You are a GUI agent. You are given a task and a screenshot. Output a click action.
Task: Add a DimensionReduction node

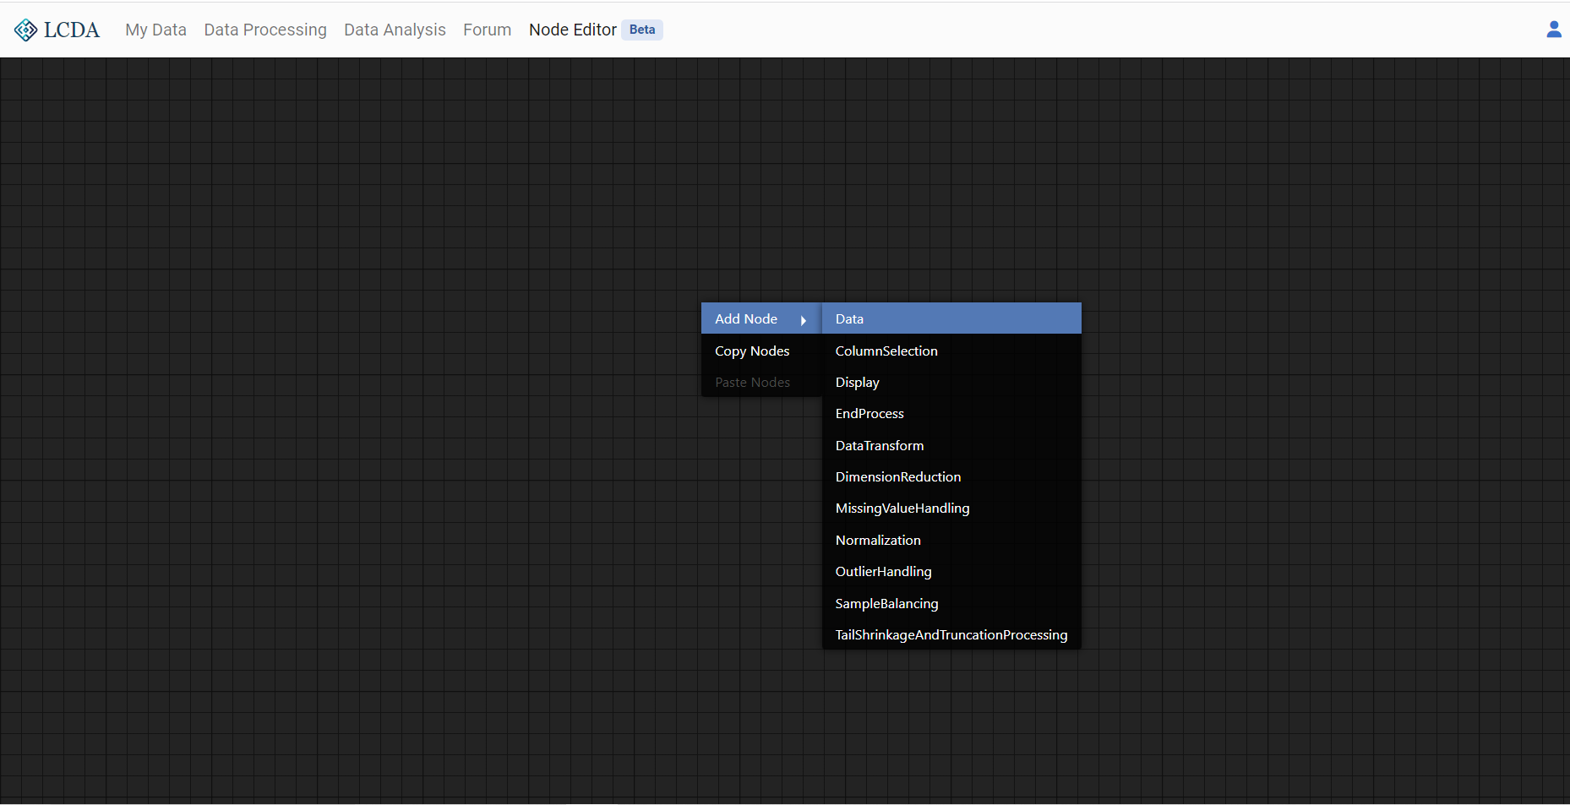(x=897, y=476)
